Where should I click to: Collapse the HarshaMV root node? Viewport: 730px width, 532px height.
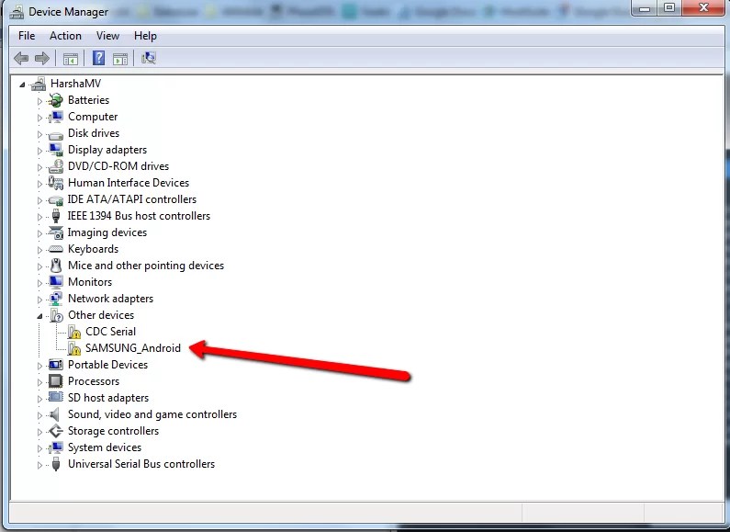22,85
